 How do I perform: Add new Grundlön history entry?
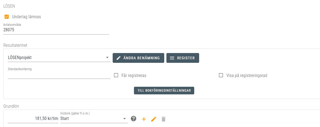point(144,119)
